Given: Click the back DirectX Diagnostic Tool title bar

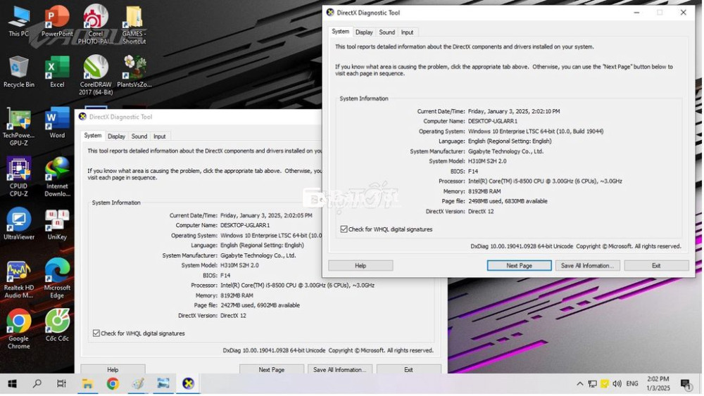Looking at the screenshot, I should click(198, 117).
